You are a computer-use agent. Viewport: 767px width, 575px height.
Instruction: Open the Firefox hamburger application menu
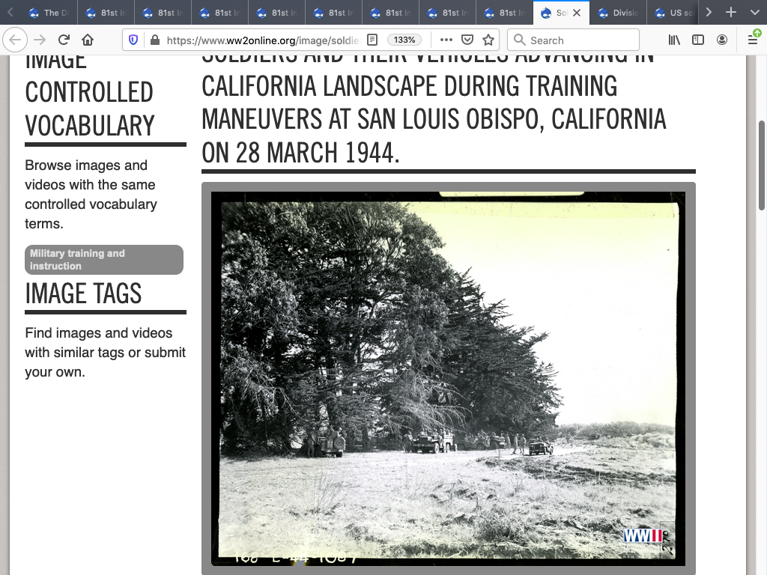753,40
